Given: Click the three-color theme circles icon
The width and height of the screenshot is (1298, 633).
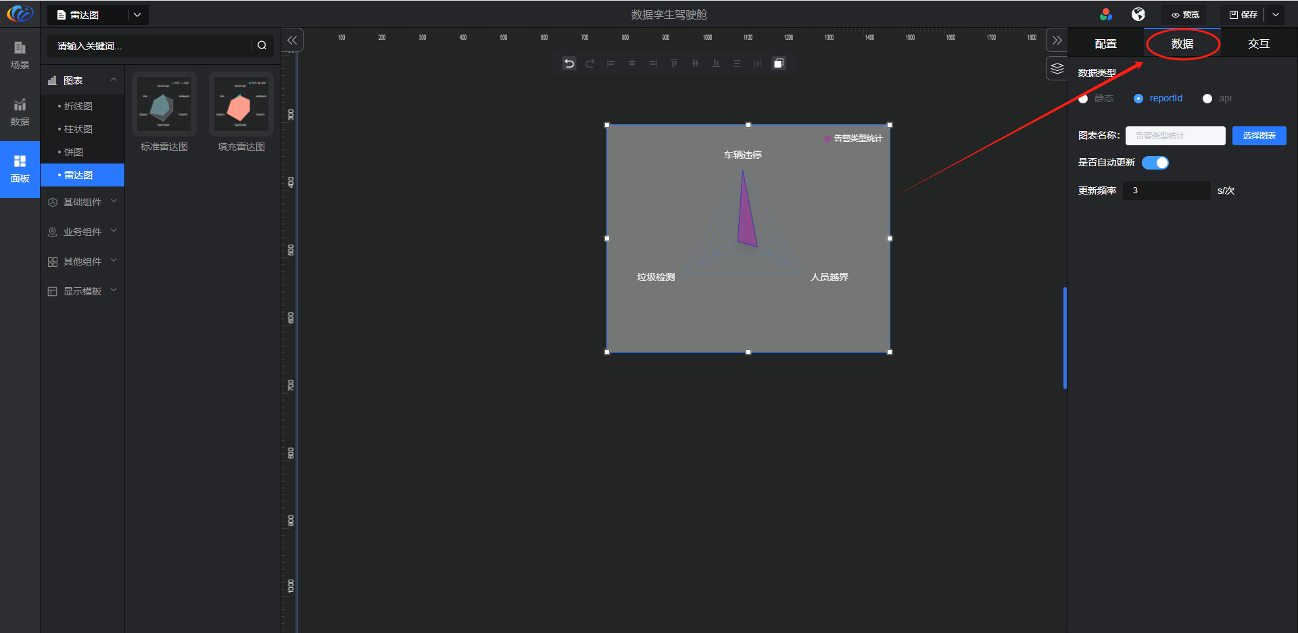Looking at the screenshot, I should coord(1106,14).
